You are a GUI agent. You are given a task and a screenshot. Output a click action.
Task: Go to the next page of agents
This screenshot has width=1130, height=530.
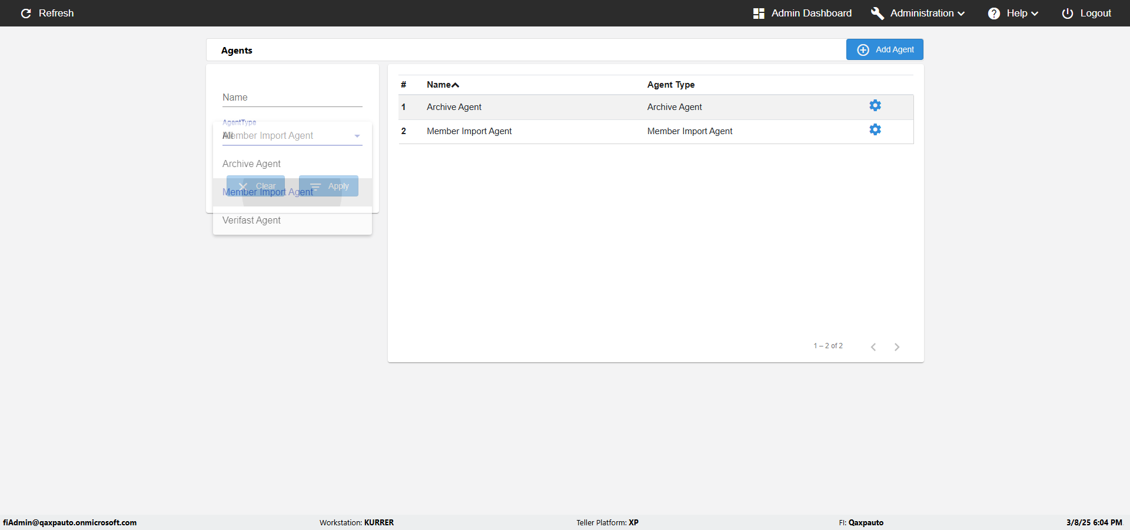pyautogui.click(x=897, y=347)
